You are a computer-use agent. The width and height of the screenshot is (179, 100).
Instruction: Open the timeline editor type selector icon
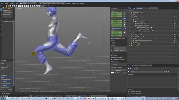(2, 96)
